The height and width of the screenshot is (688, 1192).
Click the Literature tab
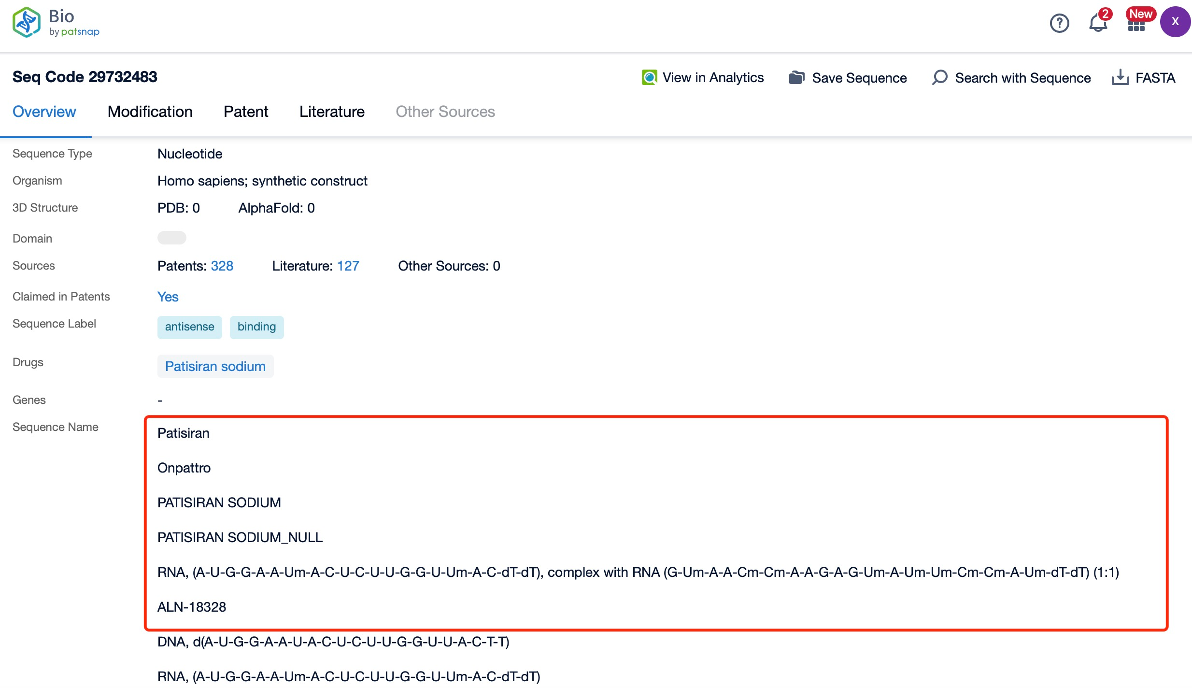(331, 112)
